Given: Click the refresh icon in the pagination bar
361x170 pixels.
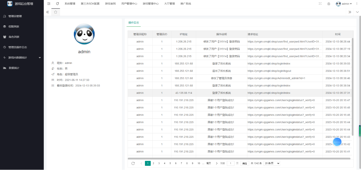Looking at the screenshot, I should pyautogui.click(x=133, y=163).
